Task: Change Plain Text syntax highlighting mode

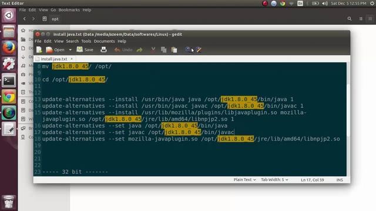Action: (x=244, y=180)
